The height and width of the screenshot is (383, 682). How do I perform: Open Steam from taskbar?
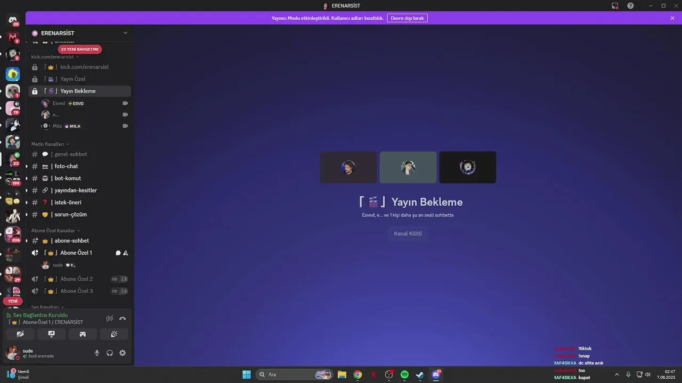coord(420,374)
